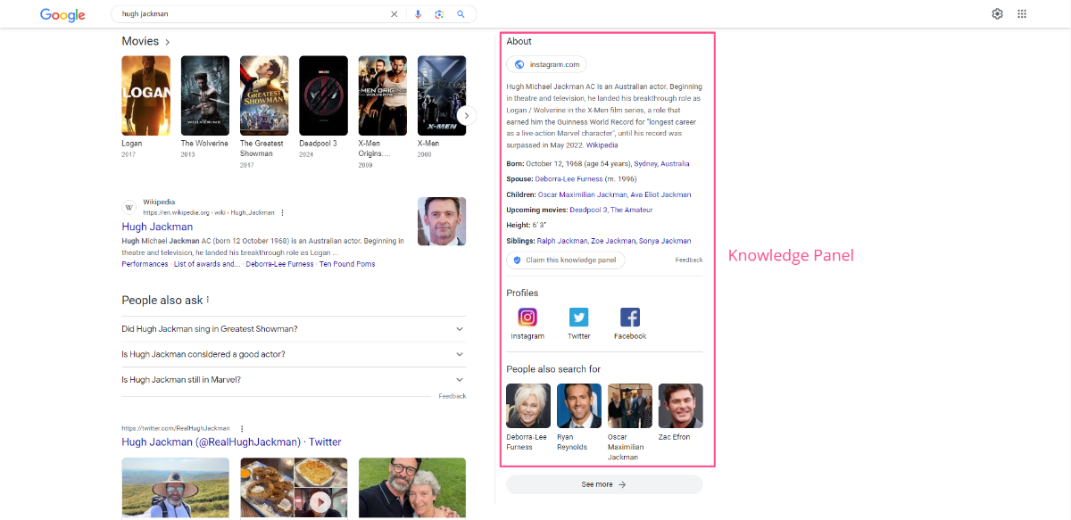Open The Amateur upcoming movie link
Screen dimensions: 1071x520
631,210
